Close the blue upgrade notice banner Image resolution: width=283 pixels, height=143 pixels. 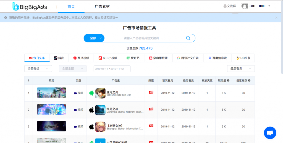(x=276, y=18)
